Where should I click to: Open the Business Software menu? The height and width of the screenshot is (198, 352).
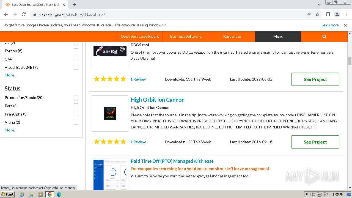pos(186,36)
